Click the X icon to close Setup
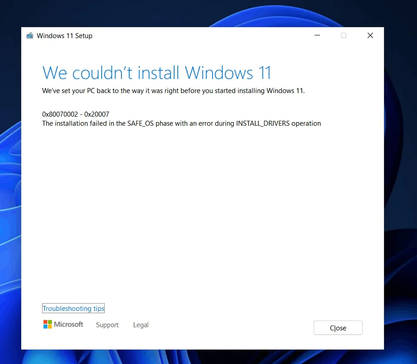Screen dimensions: 417x364 [370, 35]
